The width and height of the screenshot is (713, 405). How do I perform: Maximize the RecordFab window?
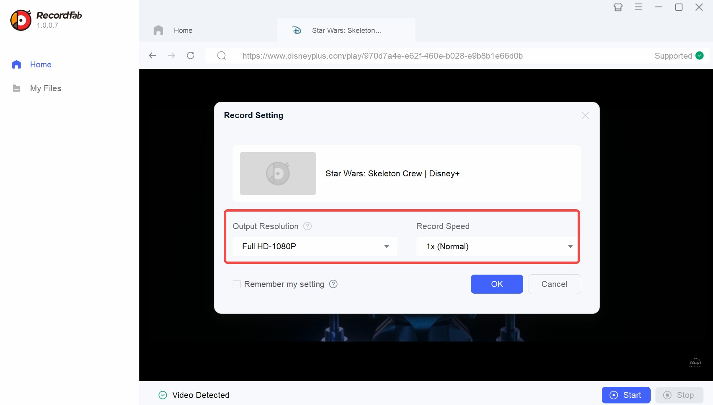[x=679, y=7]
